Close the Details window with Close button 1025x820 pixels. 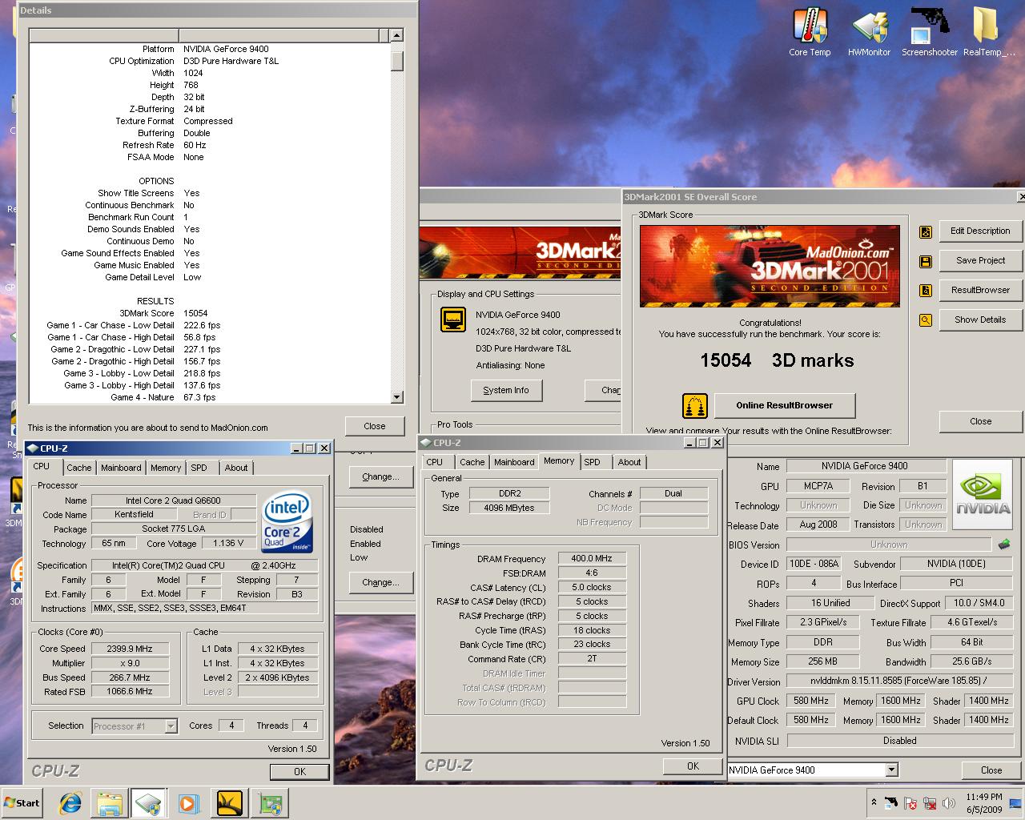click(x=375, y=426)
